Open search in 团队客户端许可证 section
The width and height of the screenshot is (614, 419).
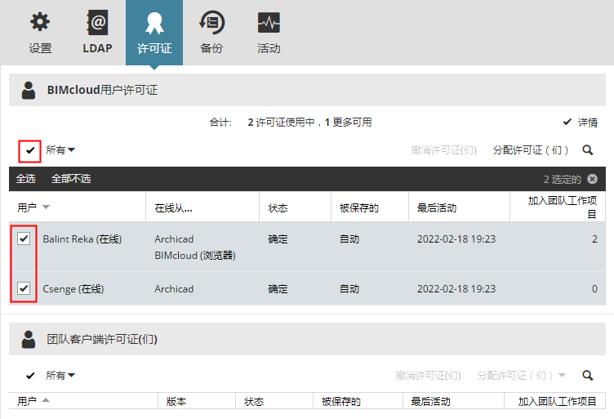[587, 376]
